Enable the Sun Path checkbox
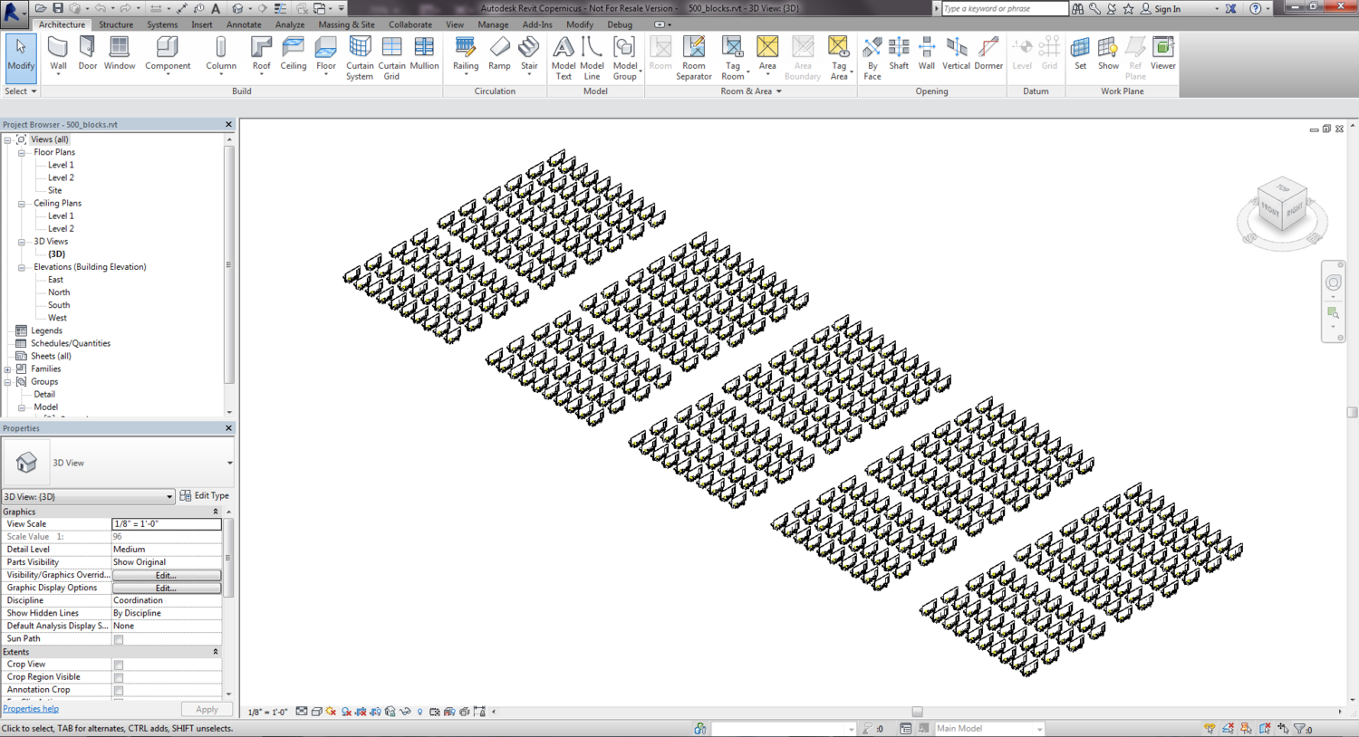Image resolution: width=1359 pixels, height=737 pixels. [x=119, y=639]
